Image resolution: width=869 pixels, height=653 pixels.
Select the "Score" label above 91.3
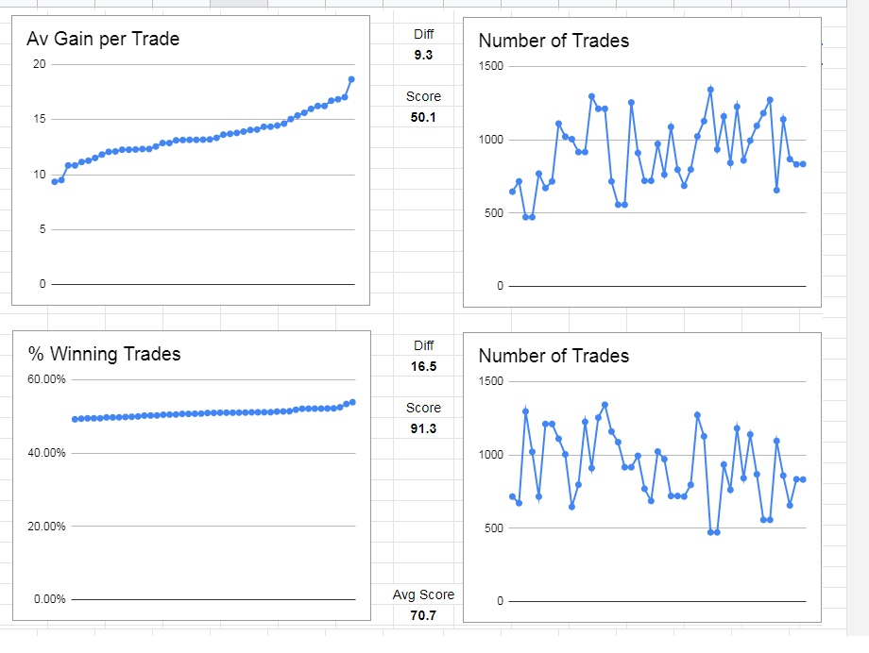click(423, 408)
